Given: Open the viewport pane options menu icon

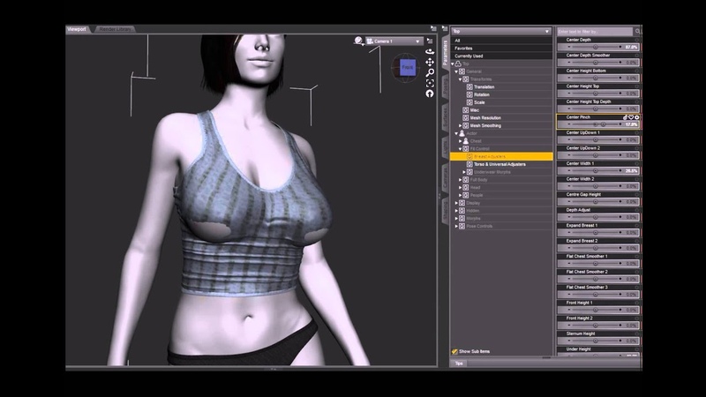Looking at the screenshot, I should (x=433, y=29).
